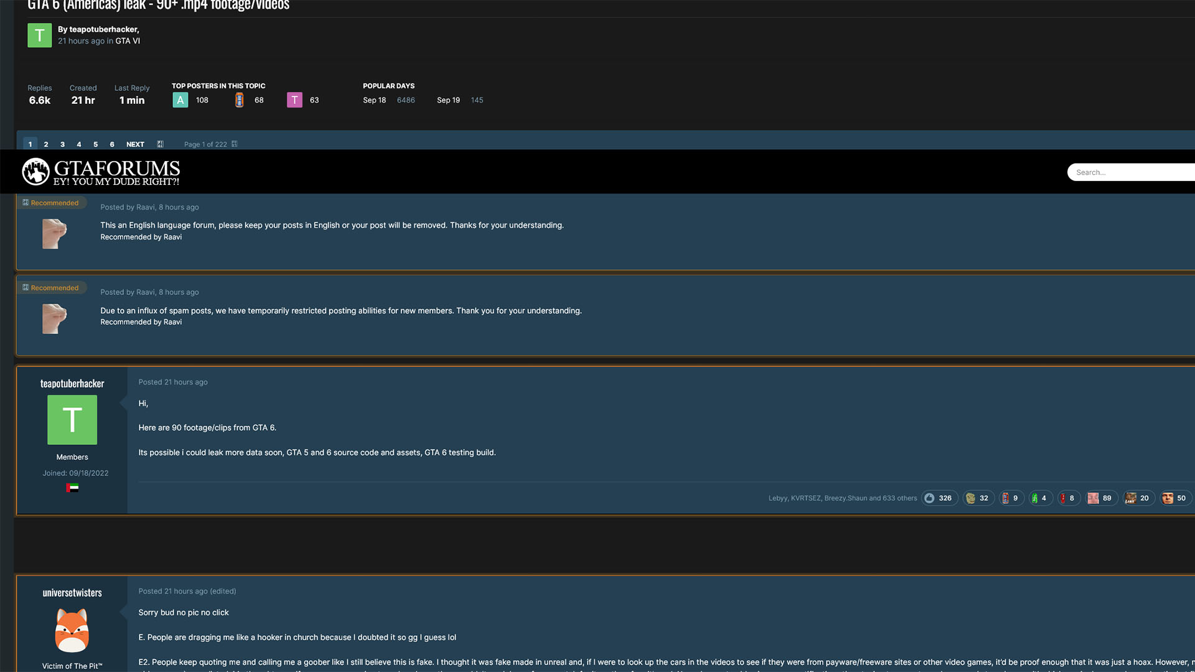Click 'Sorry bud no pic no click' text

[x=184, y=612]
